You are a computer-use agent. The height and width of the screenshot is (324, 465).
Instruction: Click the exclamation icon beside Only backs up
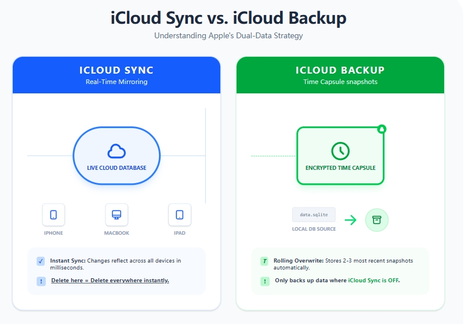point(265,281)
